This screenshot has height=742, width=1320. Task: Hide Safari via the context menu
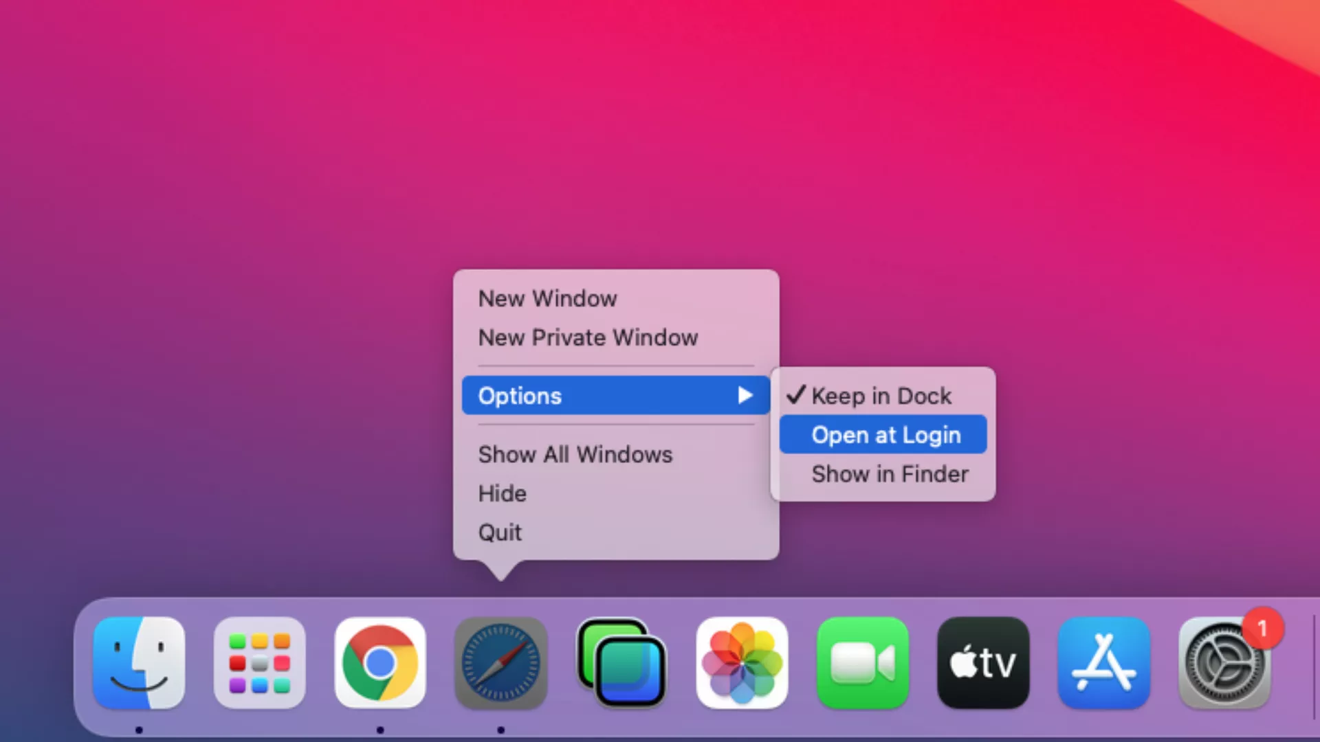point(502,493)
